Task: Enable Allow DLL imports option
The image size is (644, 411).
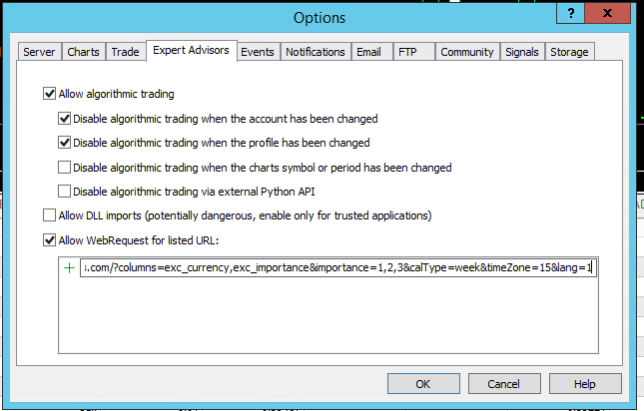Action: [50, 215]
